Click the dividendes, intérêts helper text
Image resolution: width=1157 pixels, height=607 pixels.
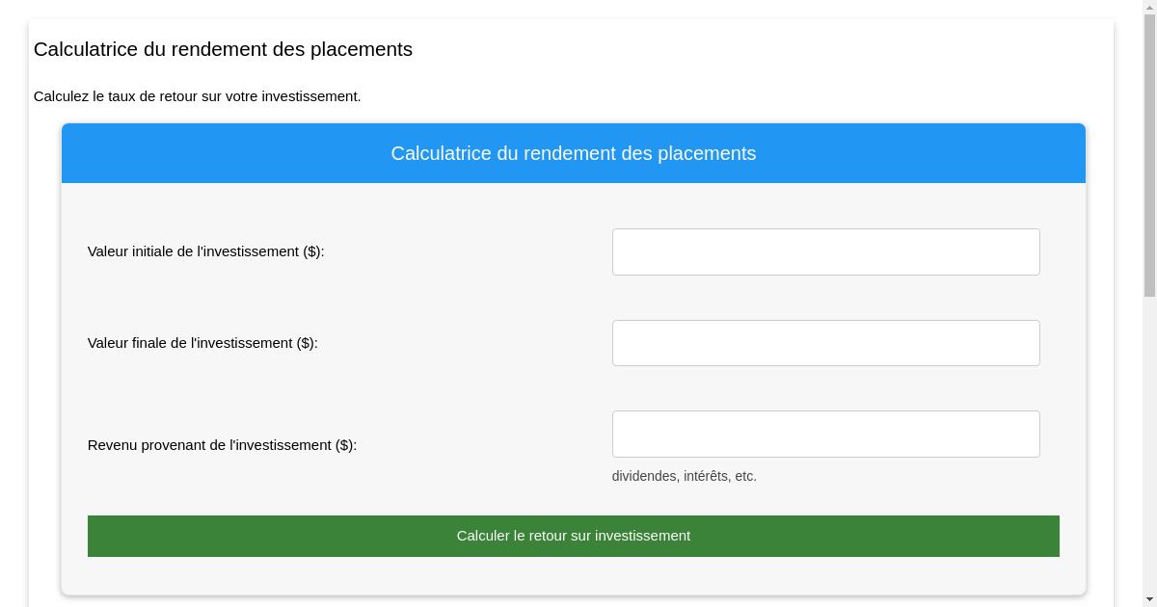(685, 475)
